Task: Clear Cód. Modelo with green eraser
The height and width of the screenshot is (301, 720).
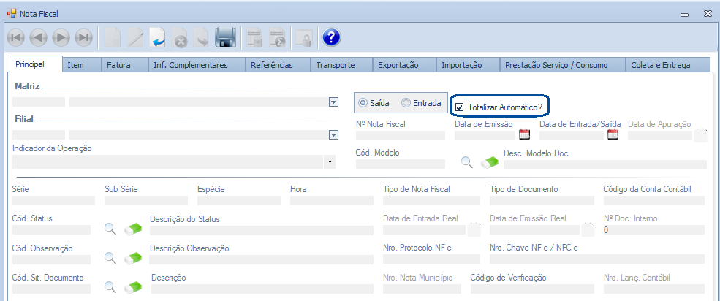Action: click(x=490, y=163)
